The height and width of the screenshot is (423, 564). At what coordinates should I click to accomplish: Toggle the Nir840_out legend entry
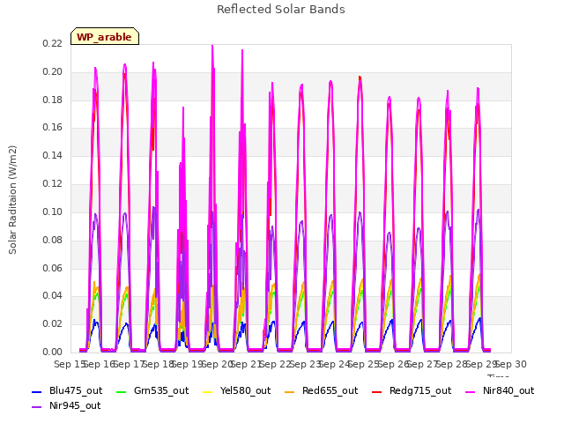500,391
